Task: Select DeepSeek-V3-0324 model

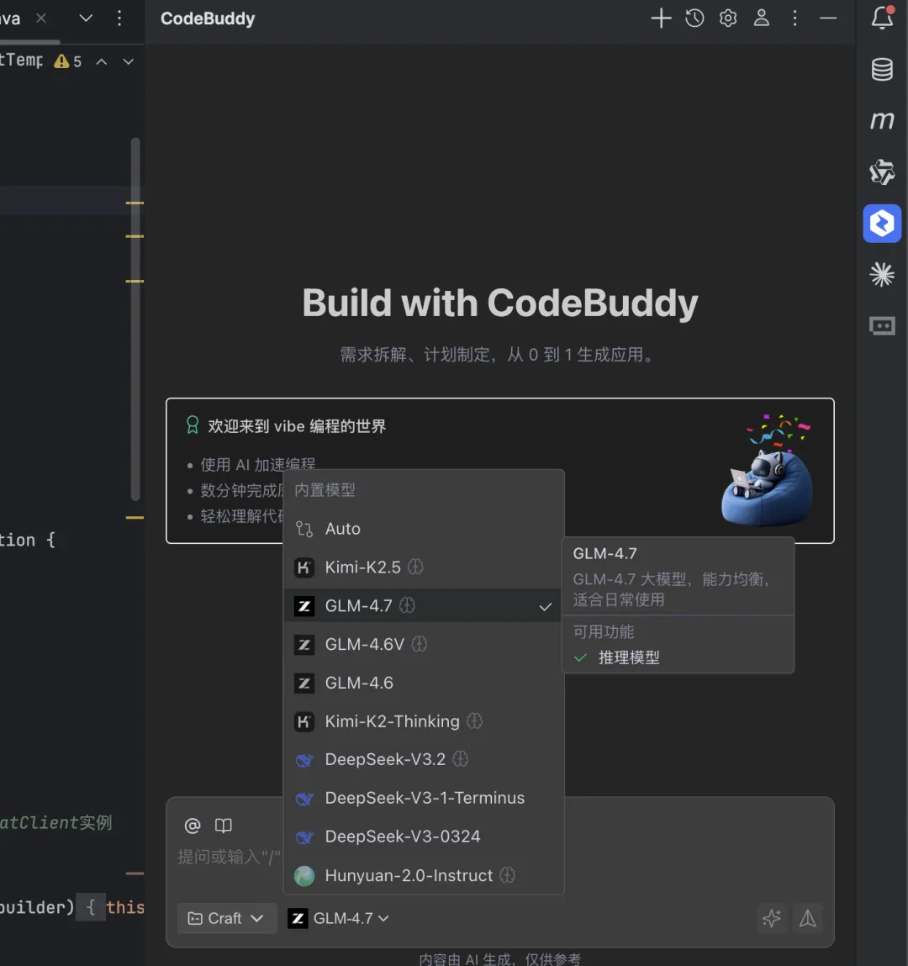Action: pyautogui.click(x=424, y=836)
